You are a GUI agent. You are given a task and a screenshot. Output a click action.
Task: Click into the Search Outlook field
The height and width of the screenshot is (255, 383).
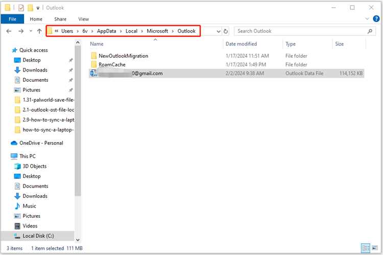(x=301, y=31)
